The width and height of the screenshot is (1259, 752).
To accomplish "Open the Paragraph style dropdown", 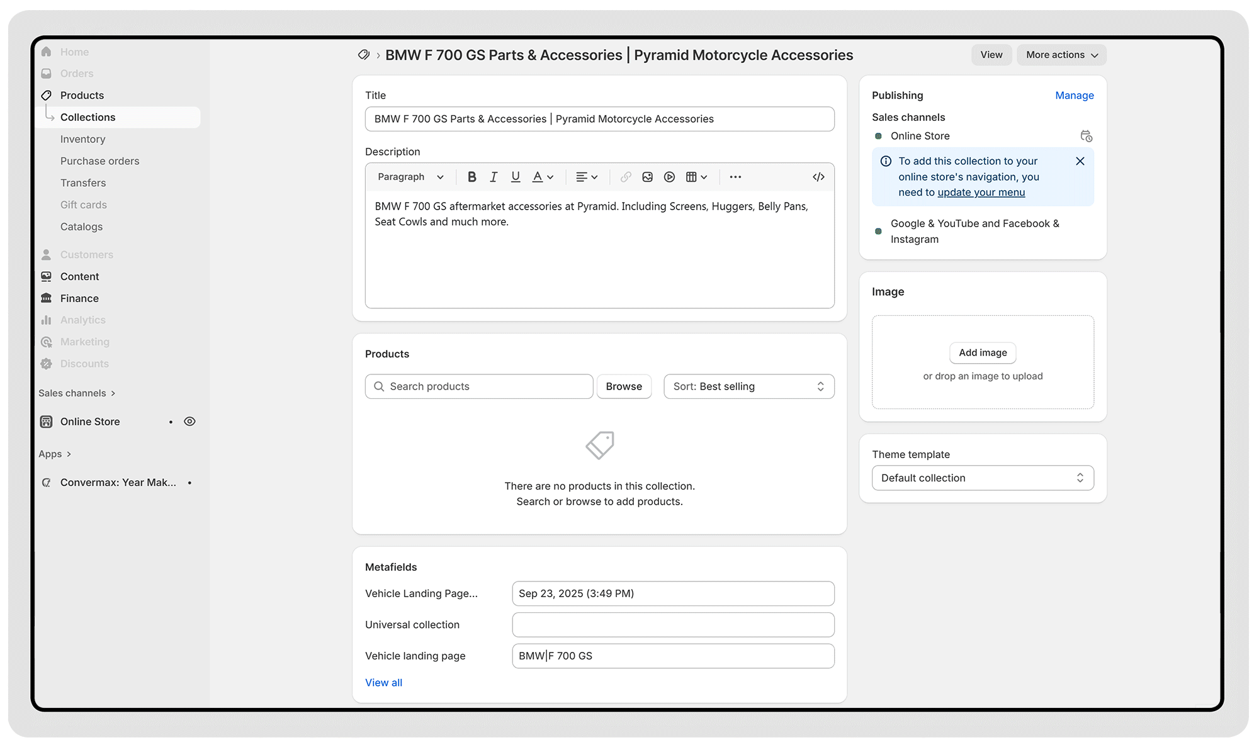I will click(x=410, y=177).
